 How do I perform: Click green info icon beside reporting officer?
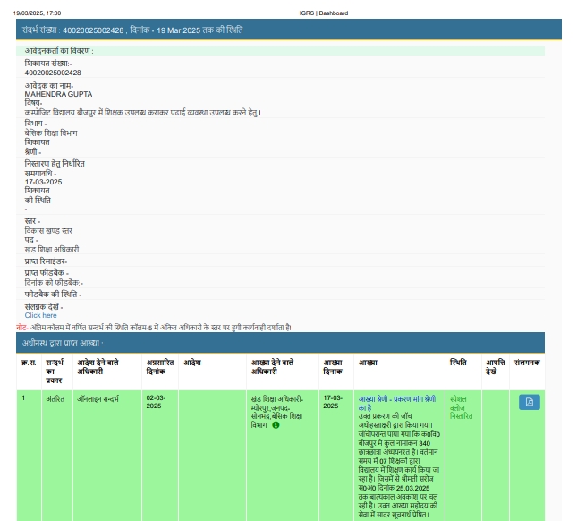tap(276, 425)
